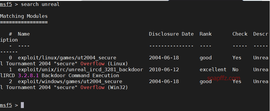Click the Backdoor Command Execution description text
Image resolution: width=270 pixels, height=111 pixels.
click(80, 76)
